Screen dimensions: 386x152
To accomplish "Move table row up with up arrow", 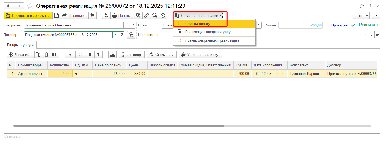I will coord(98,55).
